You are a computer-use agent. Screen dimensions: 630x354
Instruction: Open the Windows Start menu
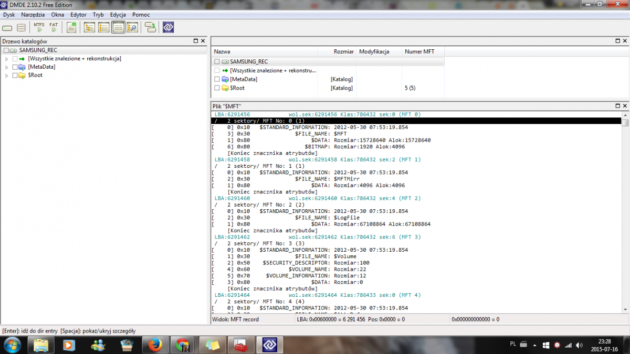tap(12, 345)
